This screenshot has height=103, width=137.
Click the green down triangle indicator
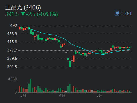tap(23, 14)
